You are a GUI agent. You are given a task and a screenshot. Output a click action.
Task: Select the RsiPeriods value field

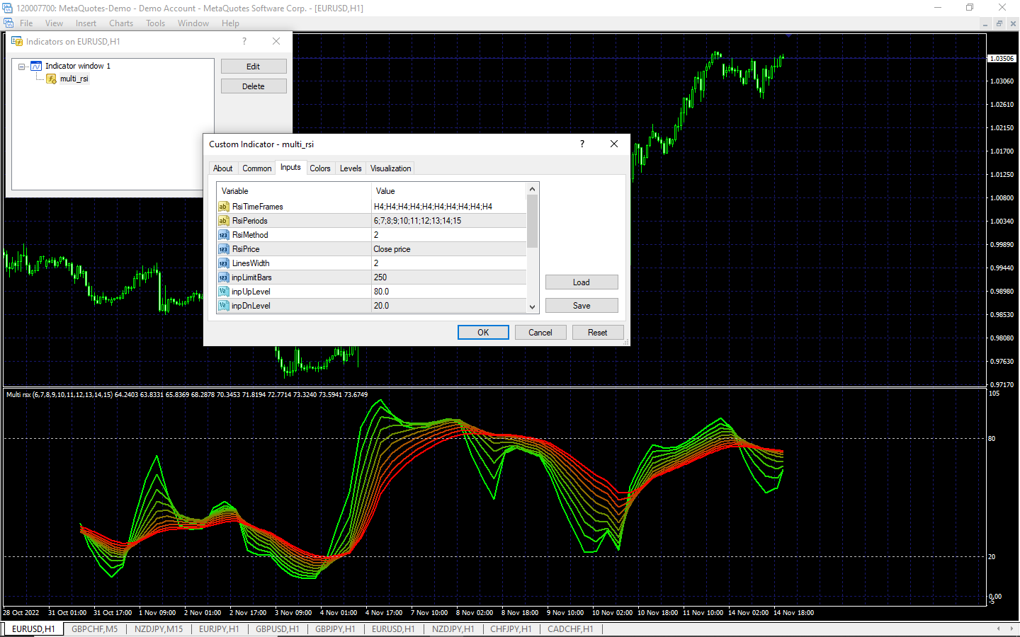pos(448,221)
